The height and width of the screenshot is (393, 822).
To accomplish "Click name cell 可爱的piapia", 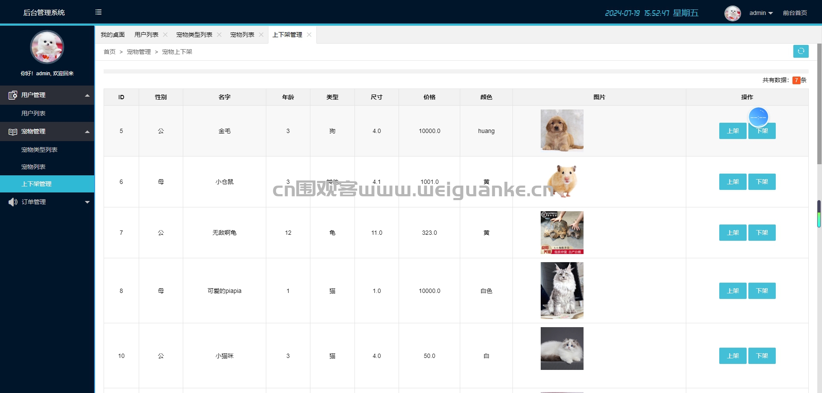I will click(x=224, y=291).
